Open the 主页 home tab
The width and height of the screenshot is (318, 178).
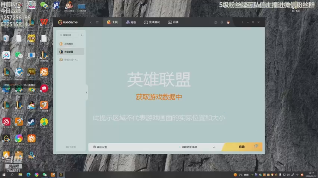[112, 22]
